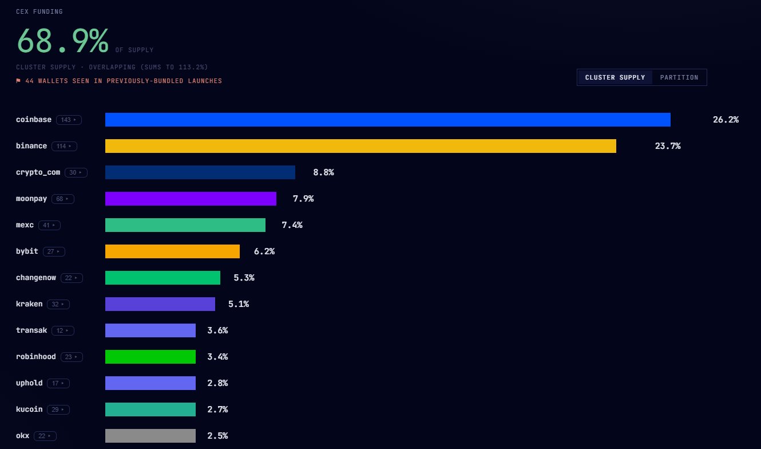Select the green mexc bar

(x=185, y=225)
